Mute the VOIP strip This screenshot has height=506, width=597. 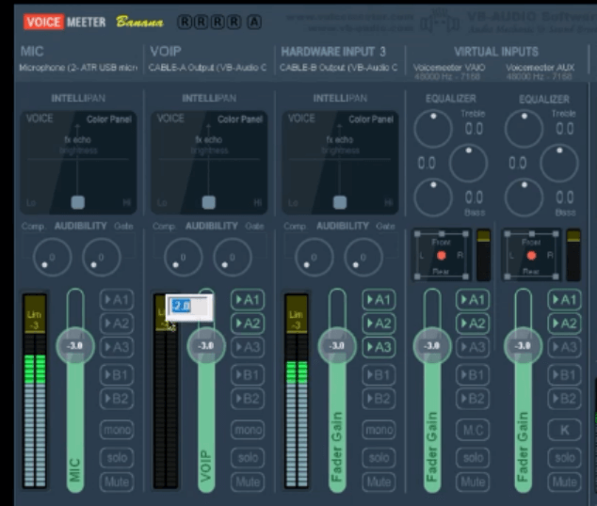tap(248, 482)
